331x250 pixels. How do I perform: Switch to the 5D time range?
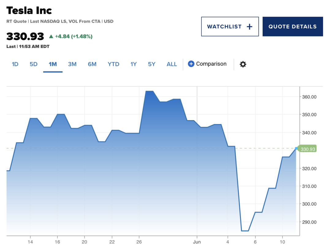pos(33,64)
